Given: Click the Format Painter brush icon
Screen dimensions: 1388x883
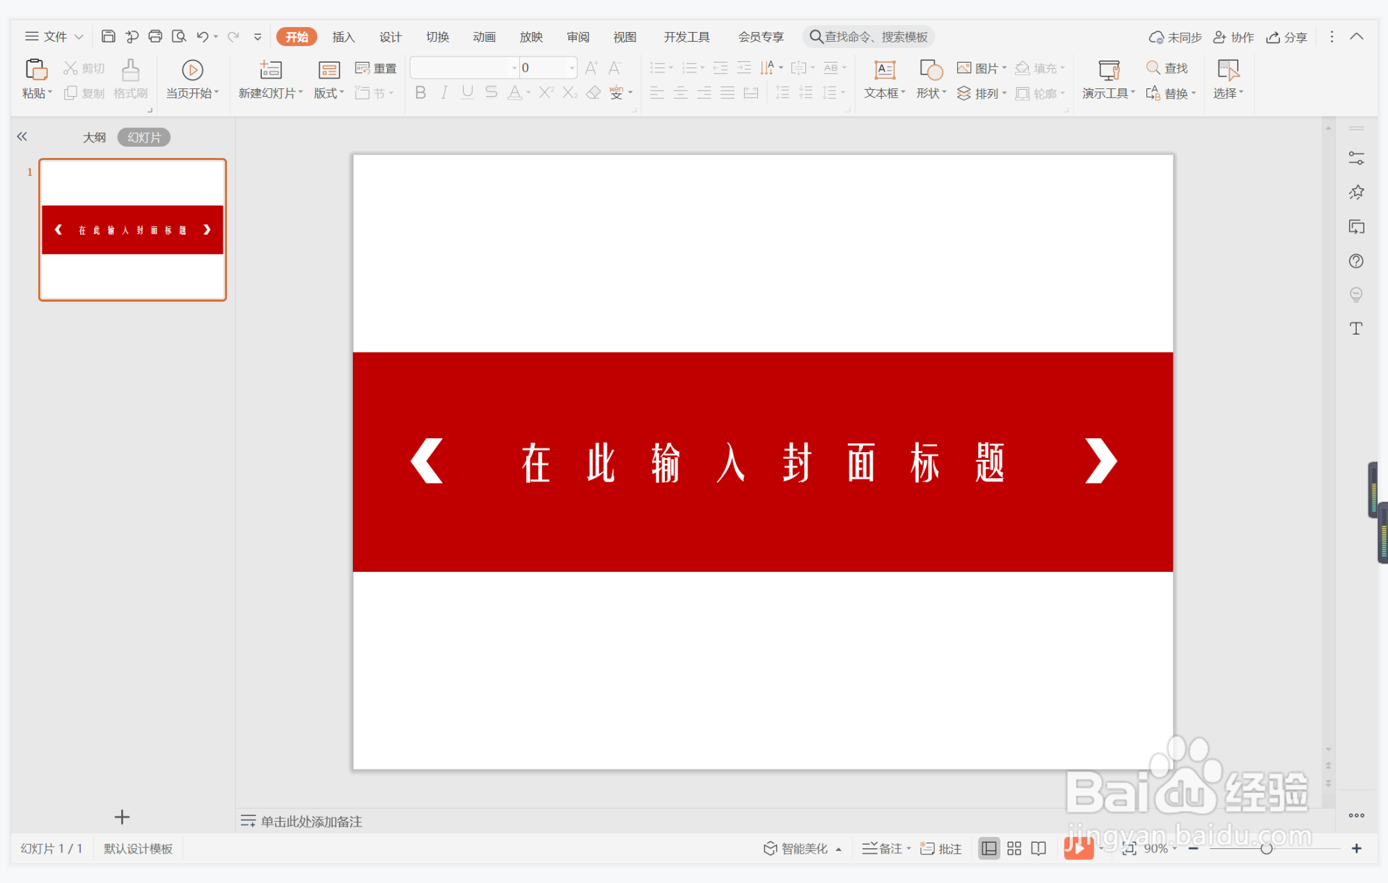Looking at the screenshot, I should click(130, 70).
